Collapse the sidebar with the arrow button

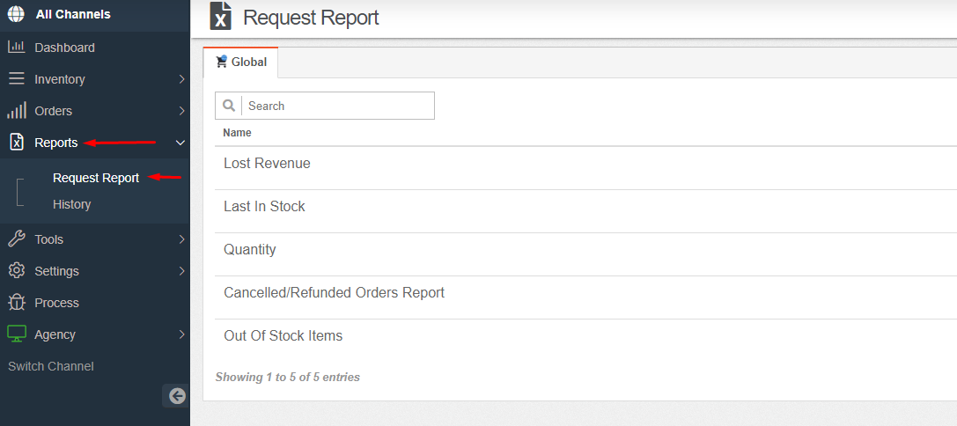tap(176, 396)
